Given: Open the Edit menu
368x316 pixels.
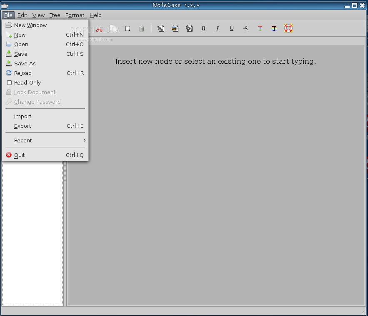Looking at the screenshot, I should pyautogui.click(x=22, y=15).
